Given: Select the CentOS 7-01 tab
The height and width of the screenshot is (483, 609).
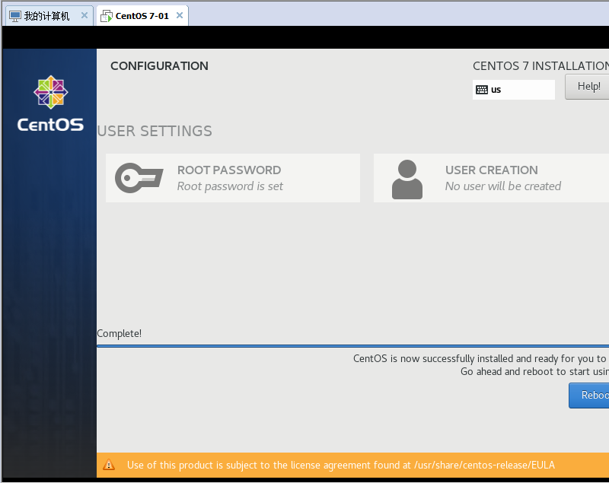Looking at the screenshot, I should 142,16.
